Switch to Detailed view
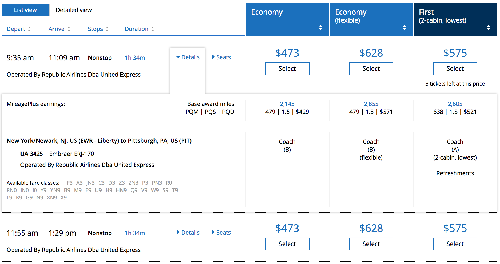 (74, 10)
